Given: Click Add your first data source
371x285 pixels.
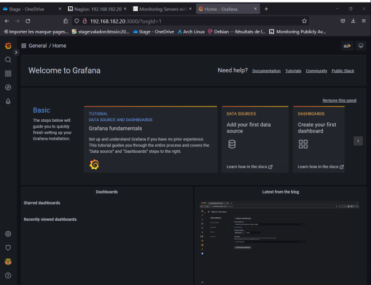Looking at the screenshot, I should tap(249, 128).
